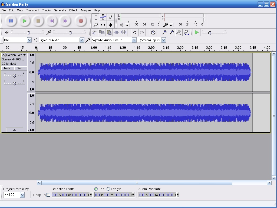The width and height of the screenshot is (277, 208).
Task: Open the input meter microphone dropdown
Action: (171, 25)
